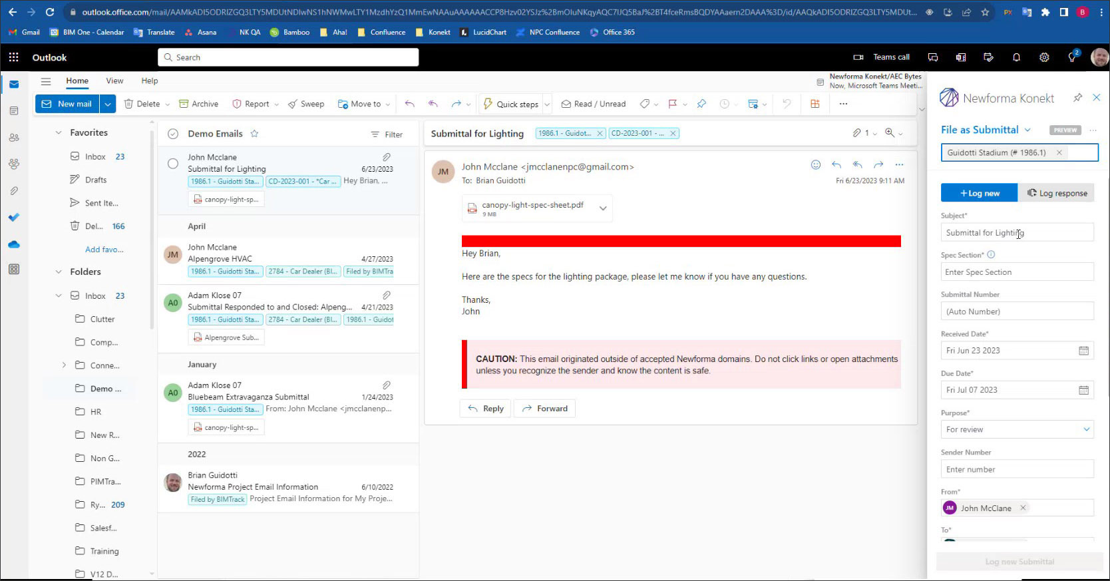Pin the Newforma Konekt panel
Image resolution: width=1110 pixels, height=581 pixels.
(1077, 98)
